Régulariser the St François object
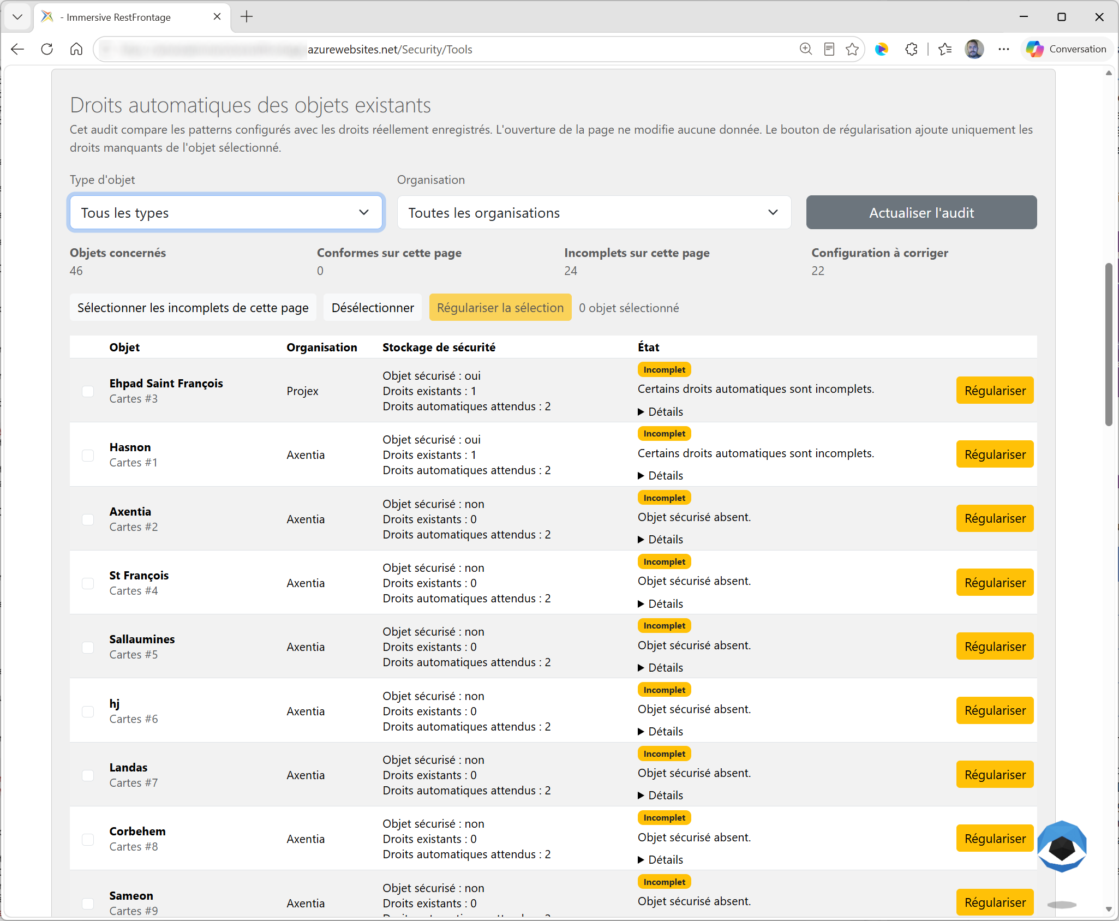 point(995,583)
